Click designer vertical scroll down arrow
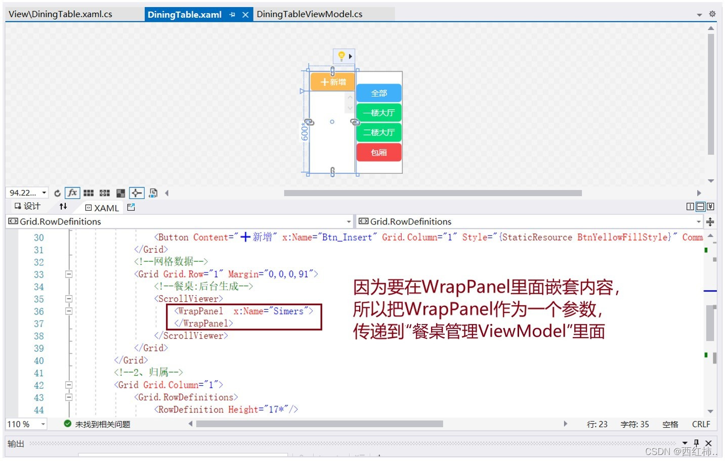 pos(711,181)
